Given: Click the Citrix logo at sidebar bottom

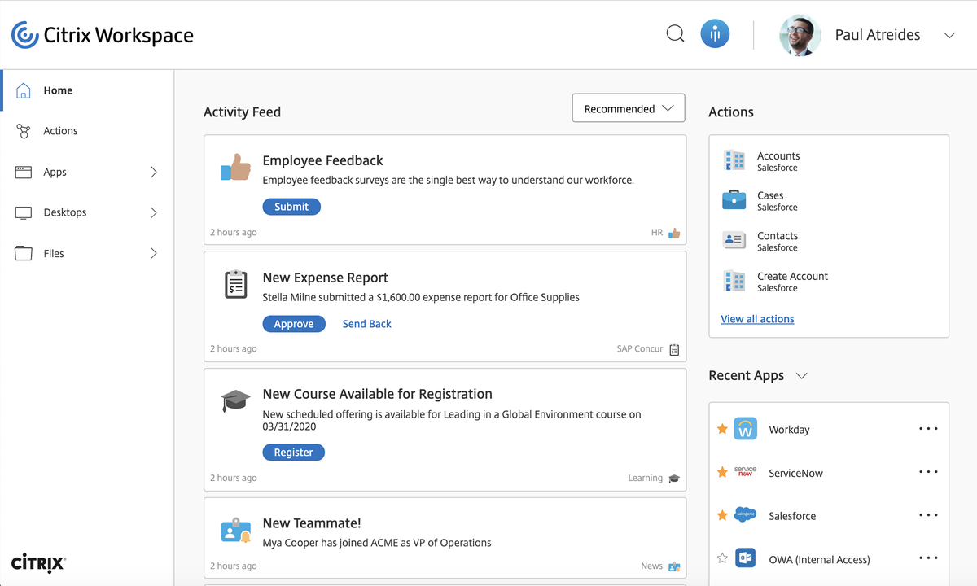Looking at the screenshot, I should click(x=38, y=563).
